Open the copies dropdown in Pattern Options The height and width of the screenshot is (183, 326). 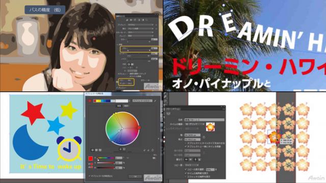(x=192, y=165)
